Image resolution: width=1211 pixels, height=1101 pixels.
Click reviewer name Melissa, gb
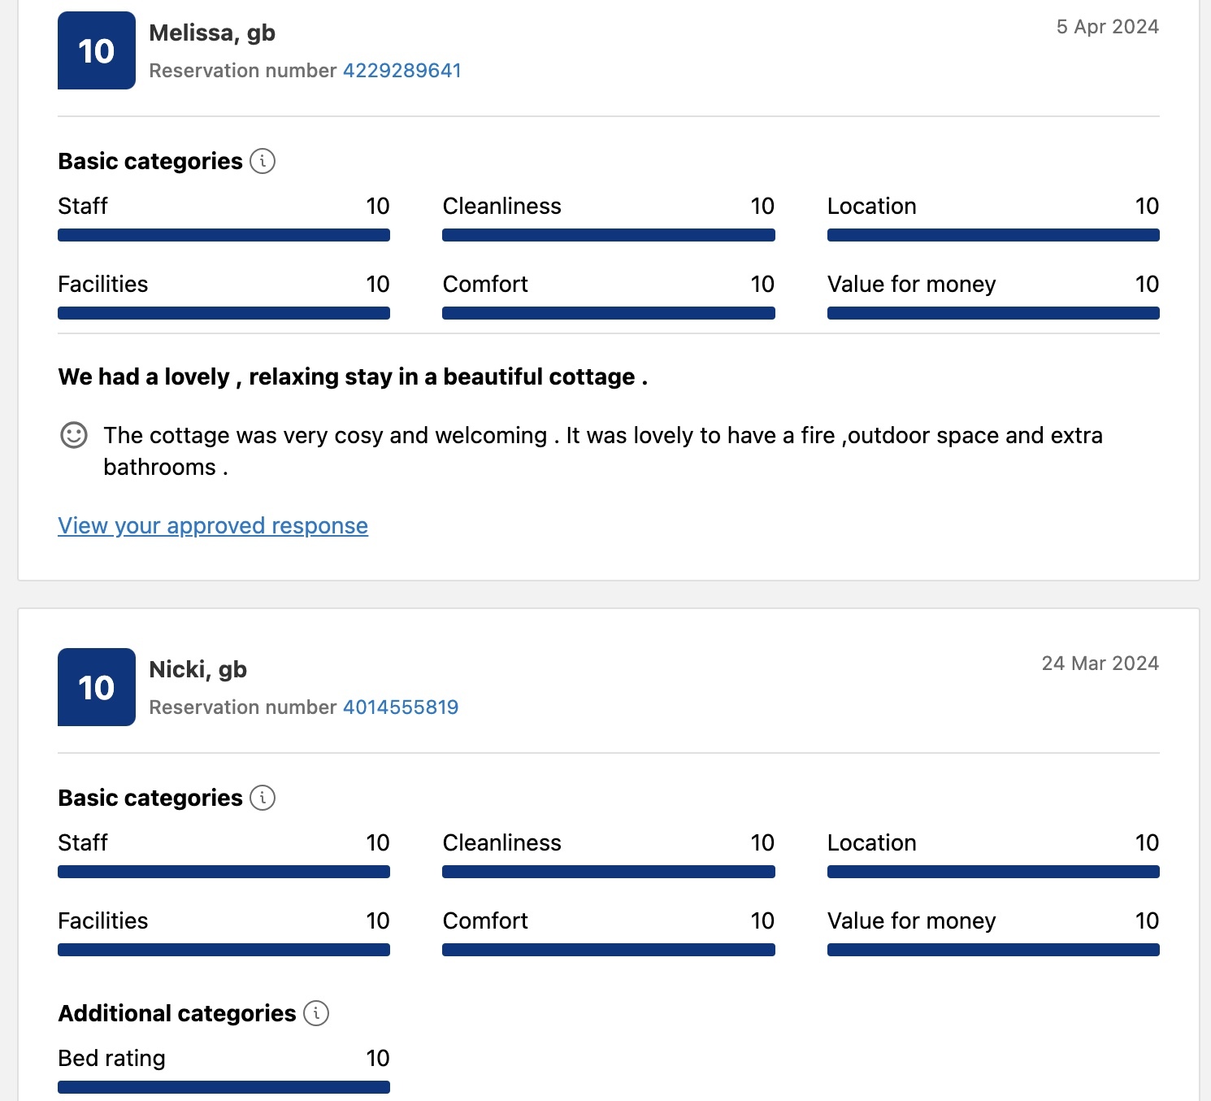coord(212,33)
